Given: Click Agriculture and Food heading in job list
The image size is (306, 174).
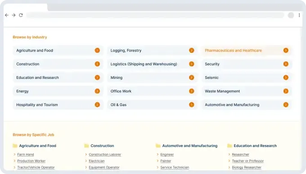Looking at the screenshot, I should [x=38, y=146].
